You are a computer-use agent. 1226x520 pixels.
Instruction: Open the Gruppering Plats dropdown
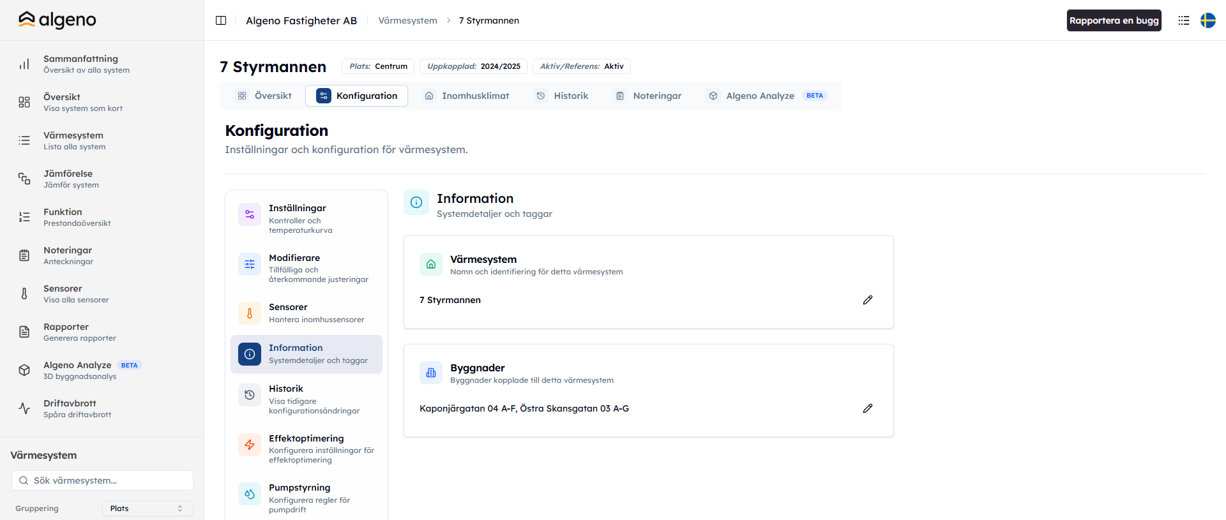[x=148, y=509]
